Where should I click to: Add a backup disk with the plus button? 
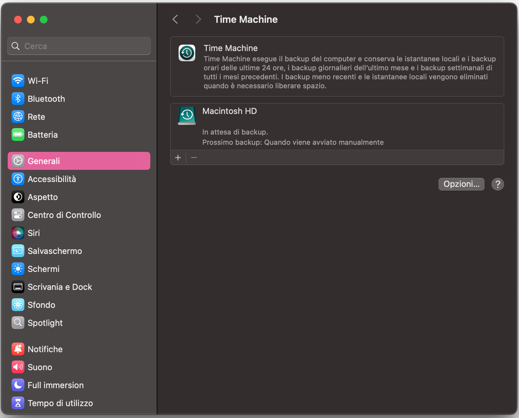pos(178,157)
